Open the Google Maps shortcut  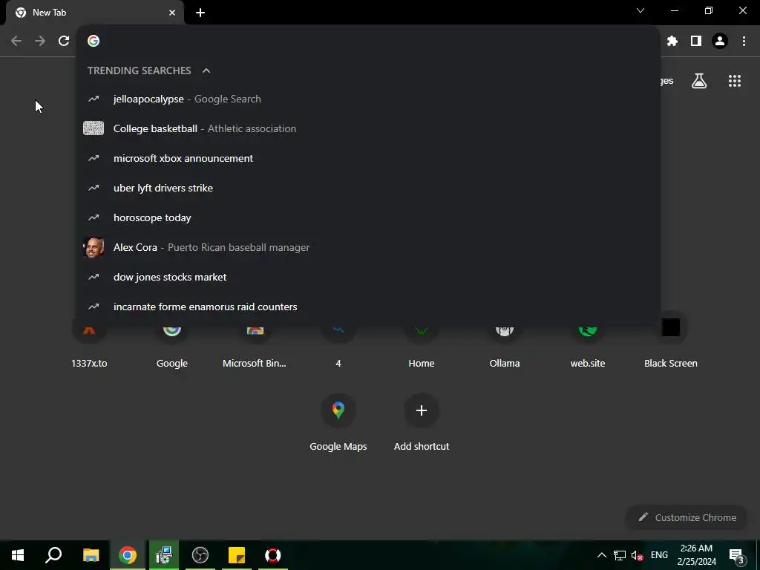(338, 423)
